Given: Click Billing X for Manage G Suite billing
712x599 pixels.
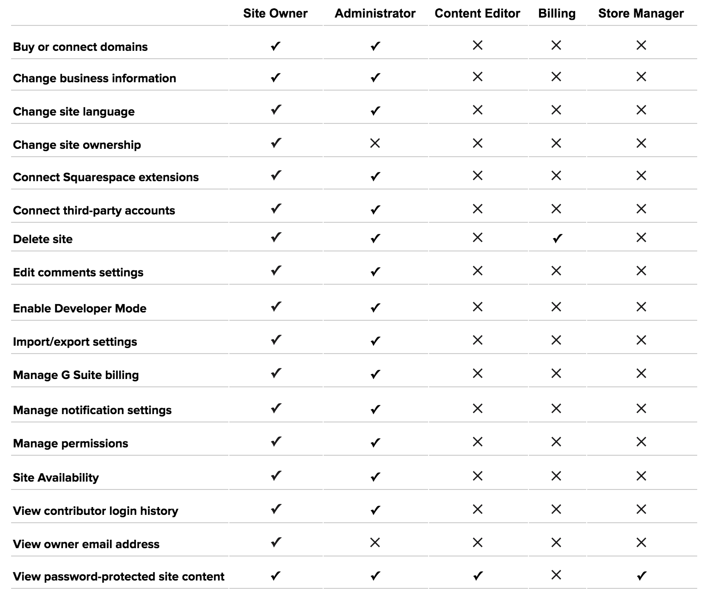Looking at the screenshot, I should click(556, 373).
